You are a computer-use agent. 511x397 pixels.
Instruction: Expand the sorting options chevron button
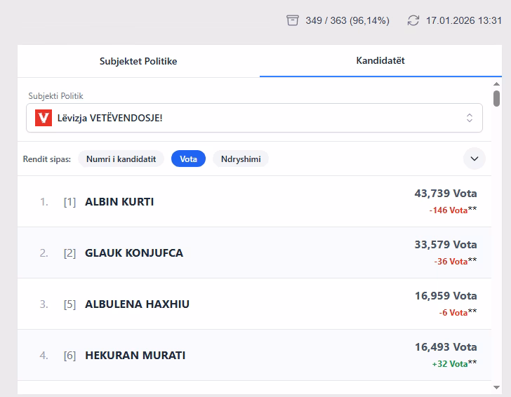474,159
